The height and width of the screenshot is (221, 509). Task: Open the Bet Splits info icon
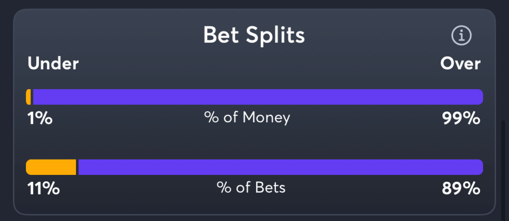pos(461,36)
